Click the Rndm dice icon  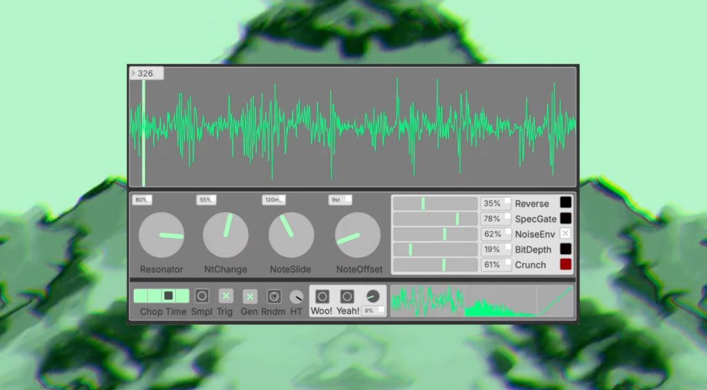(x=273, y=296)
